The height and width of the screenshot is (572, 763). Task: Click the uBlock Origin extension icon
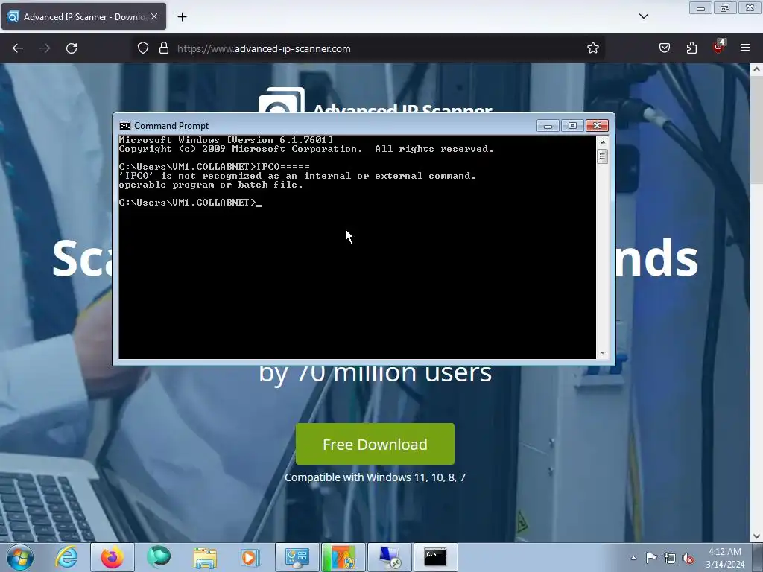pyautogui.click(x=719, y=47)
